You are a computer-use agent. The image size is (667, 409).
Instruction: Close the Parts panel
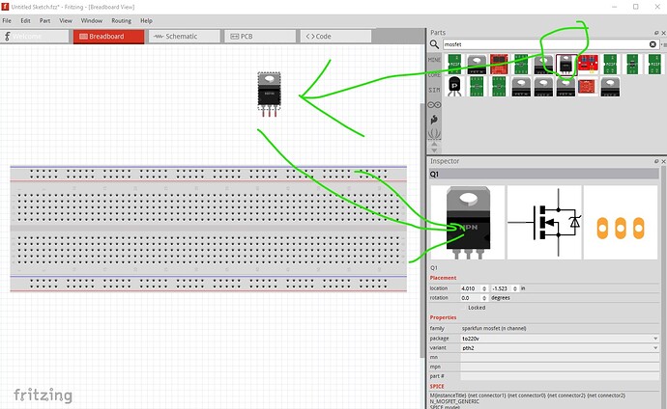tap(663, 33)
